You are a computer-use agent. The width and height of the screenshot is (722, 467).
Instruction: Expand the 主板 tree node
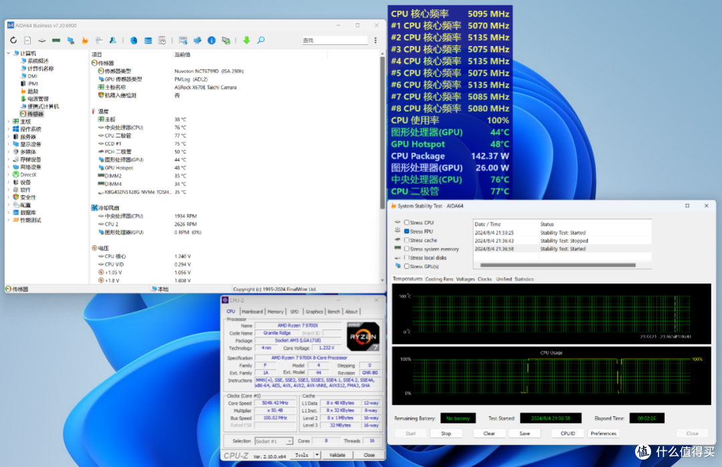pos(8,122)
